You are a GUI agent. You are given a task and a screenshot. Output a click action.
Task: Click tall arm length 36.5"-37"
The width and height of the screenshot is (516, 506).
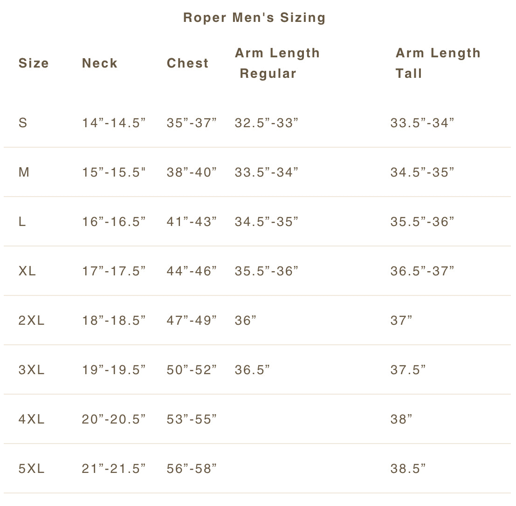pos(422,271)
